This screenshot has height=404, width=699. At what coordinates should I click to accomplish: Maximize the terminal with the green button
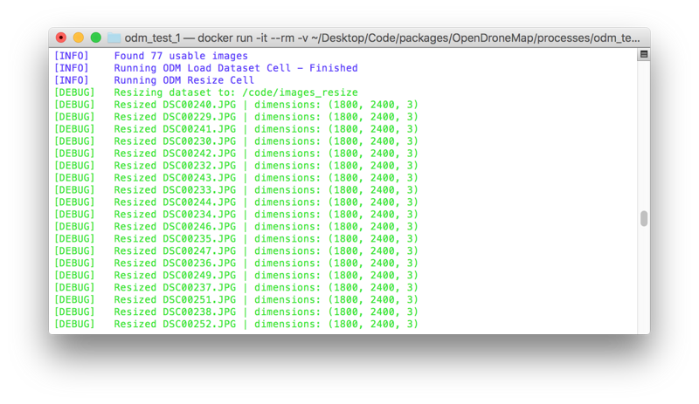[x=96, y=38]
